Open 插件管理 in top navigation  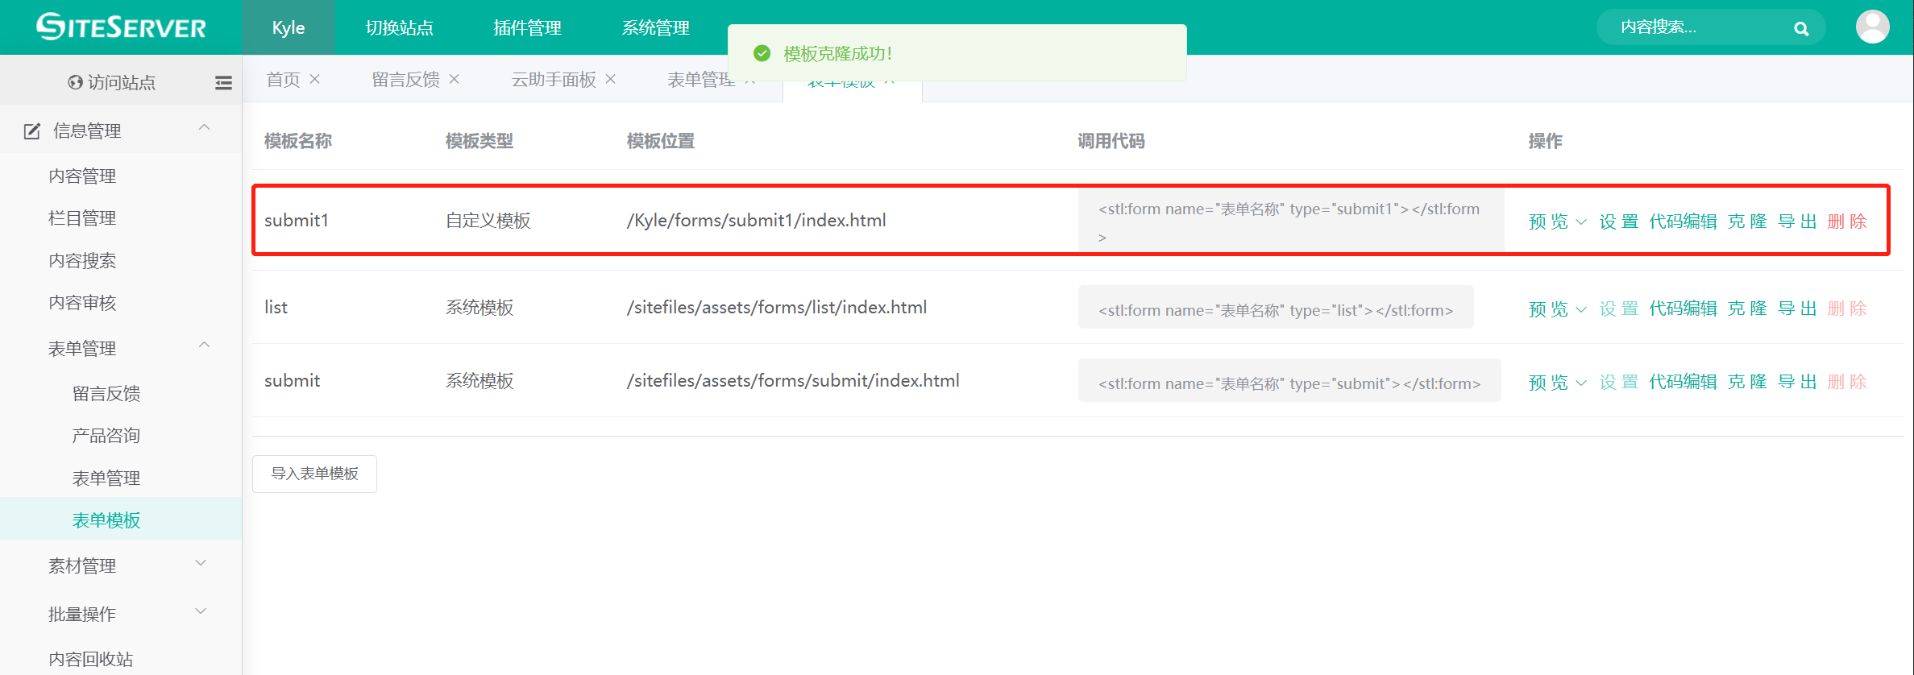527,28
